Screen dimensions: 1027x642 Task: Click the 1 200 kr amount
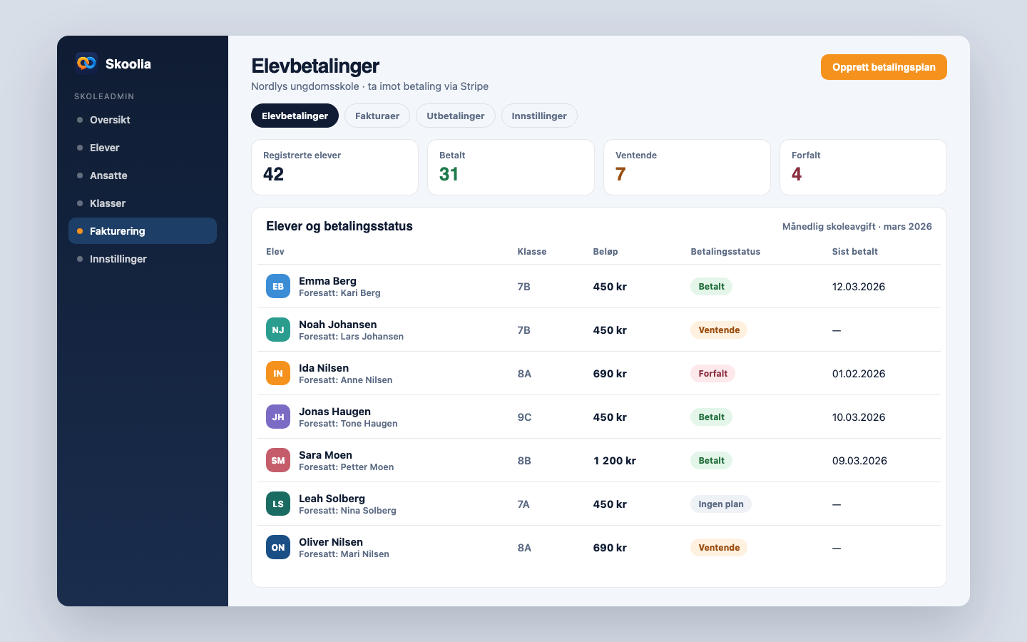[x=615, y=461]
